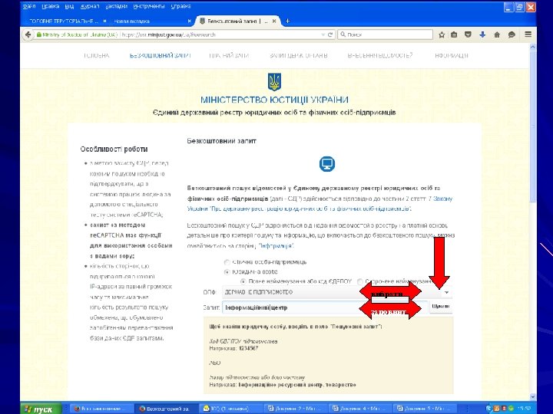The image size is (553, 414).
Task: Select radio Юридична особа
Action: (x=227, y=271)
